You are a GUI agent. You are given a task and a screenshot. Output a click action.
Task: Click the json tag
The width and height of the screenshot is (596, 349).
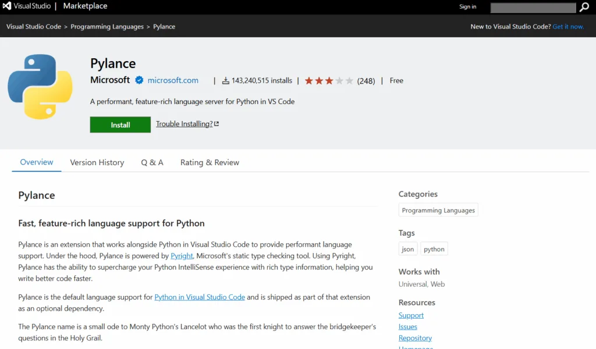[x=408, y=249]
